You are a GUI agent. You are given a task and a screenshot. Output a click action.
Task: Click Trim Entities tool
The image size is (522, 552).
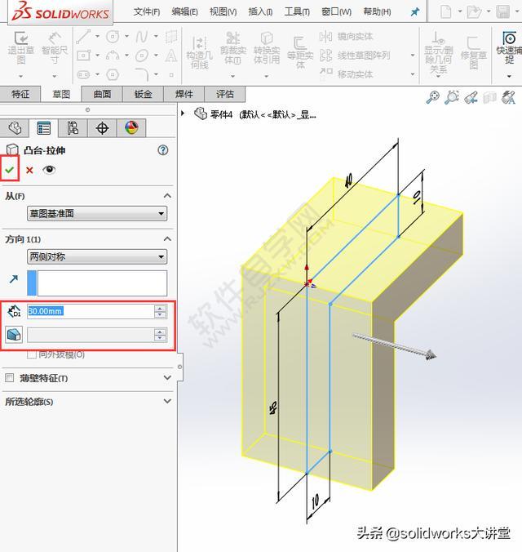[x=232, y=48]
